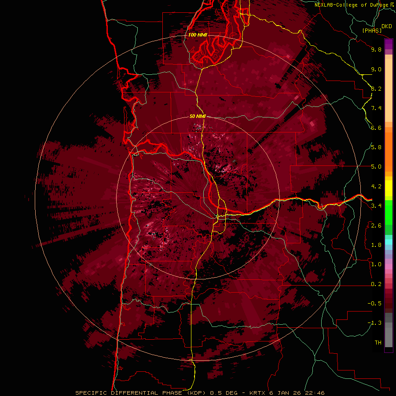This screenshot has height=396, width=396.
Task: Click the -0.5 legend value
Action: coord(374,304)
